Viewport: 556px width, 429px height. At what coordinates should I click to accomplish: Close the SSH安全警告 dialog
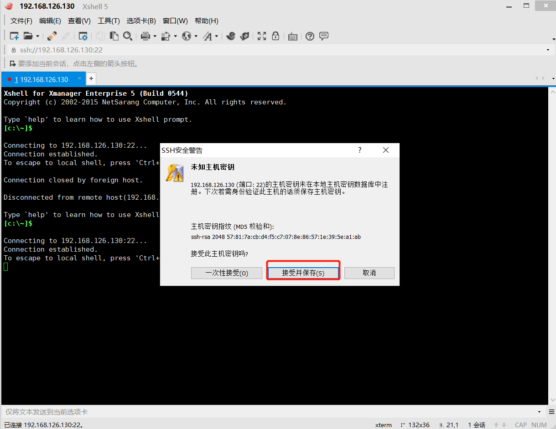click(x=386, y=150)
